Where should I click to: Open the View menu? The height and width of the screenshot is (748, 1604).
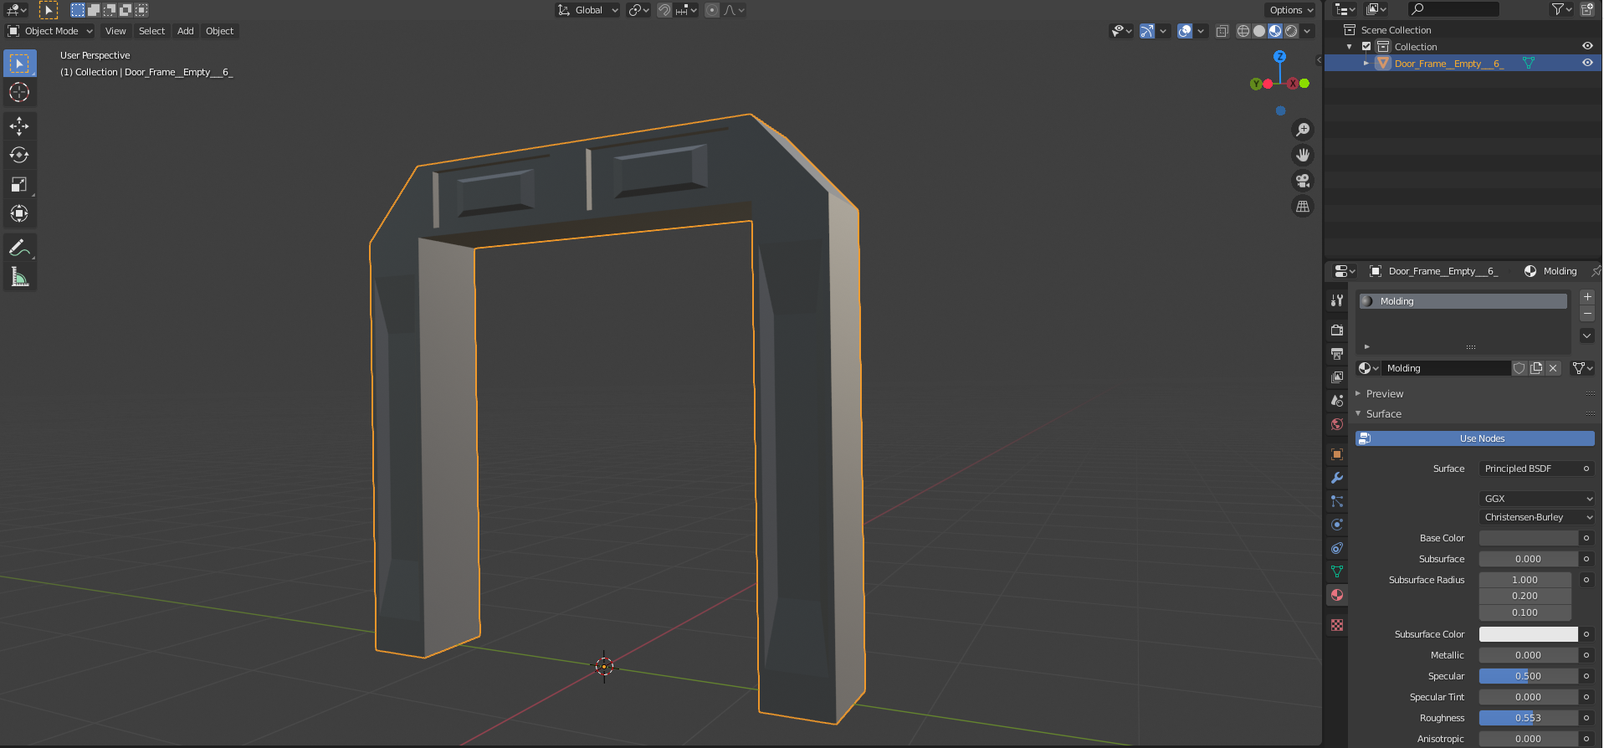tap(115, 31)
